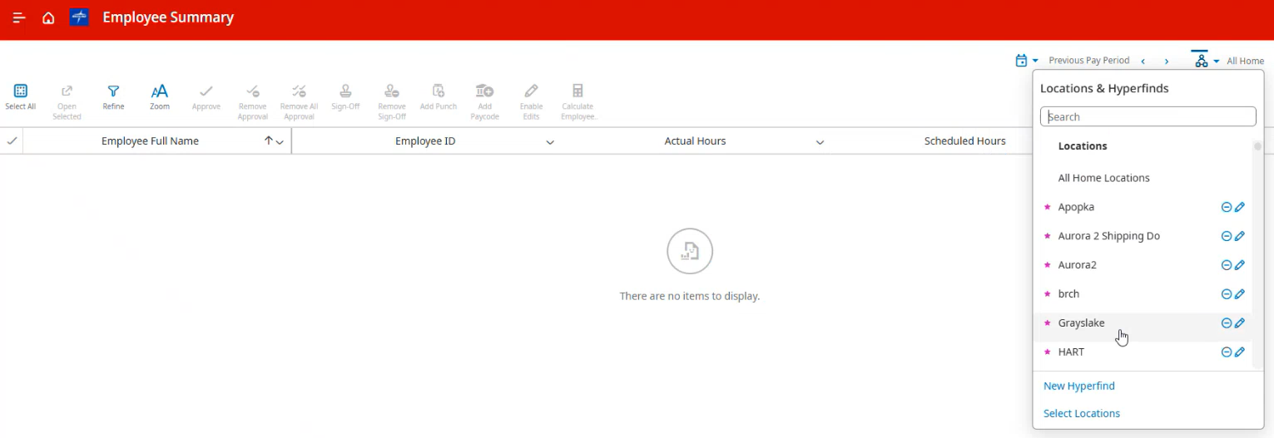Select the brch location
The height and width of the screenshot is (438, 1274).
tap(1068, 294)
